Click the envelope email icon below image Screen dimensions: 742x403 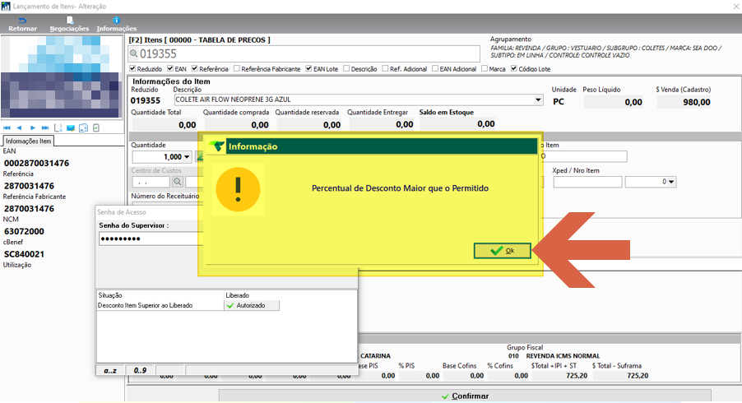coord(71,127)
